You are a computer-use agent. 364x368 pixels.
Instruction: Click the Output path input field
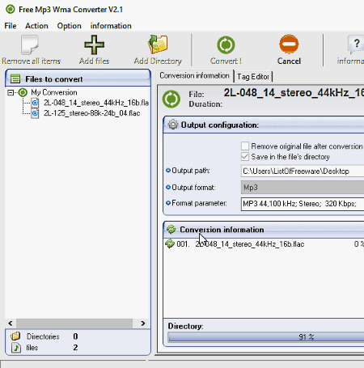(303, 171)
